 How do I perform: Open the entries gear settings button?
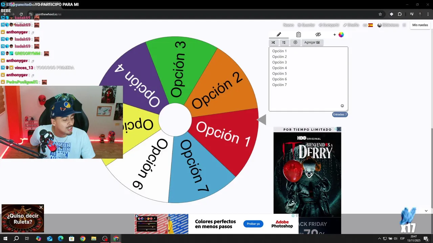[295, 43]
